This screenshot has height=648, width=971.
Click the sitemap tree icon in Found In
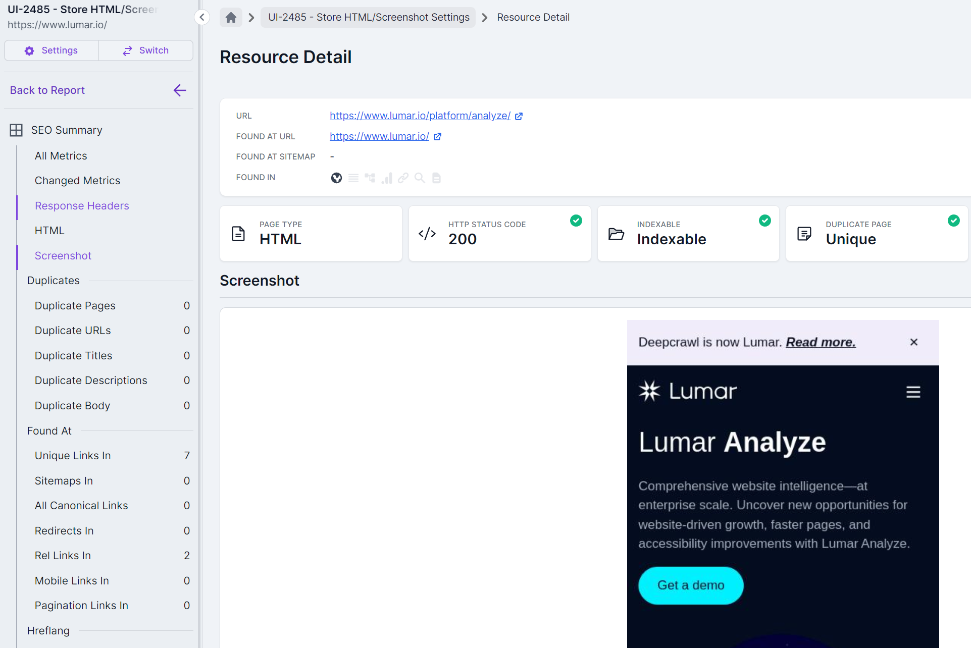point(370,178)
